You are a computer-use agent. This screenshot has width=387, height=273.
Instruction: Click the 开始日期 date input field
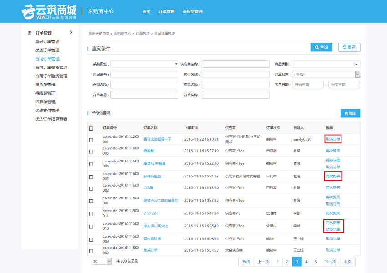[x=308, y=85]
